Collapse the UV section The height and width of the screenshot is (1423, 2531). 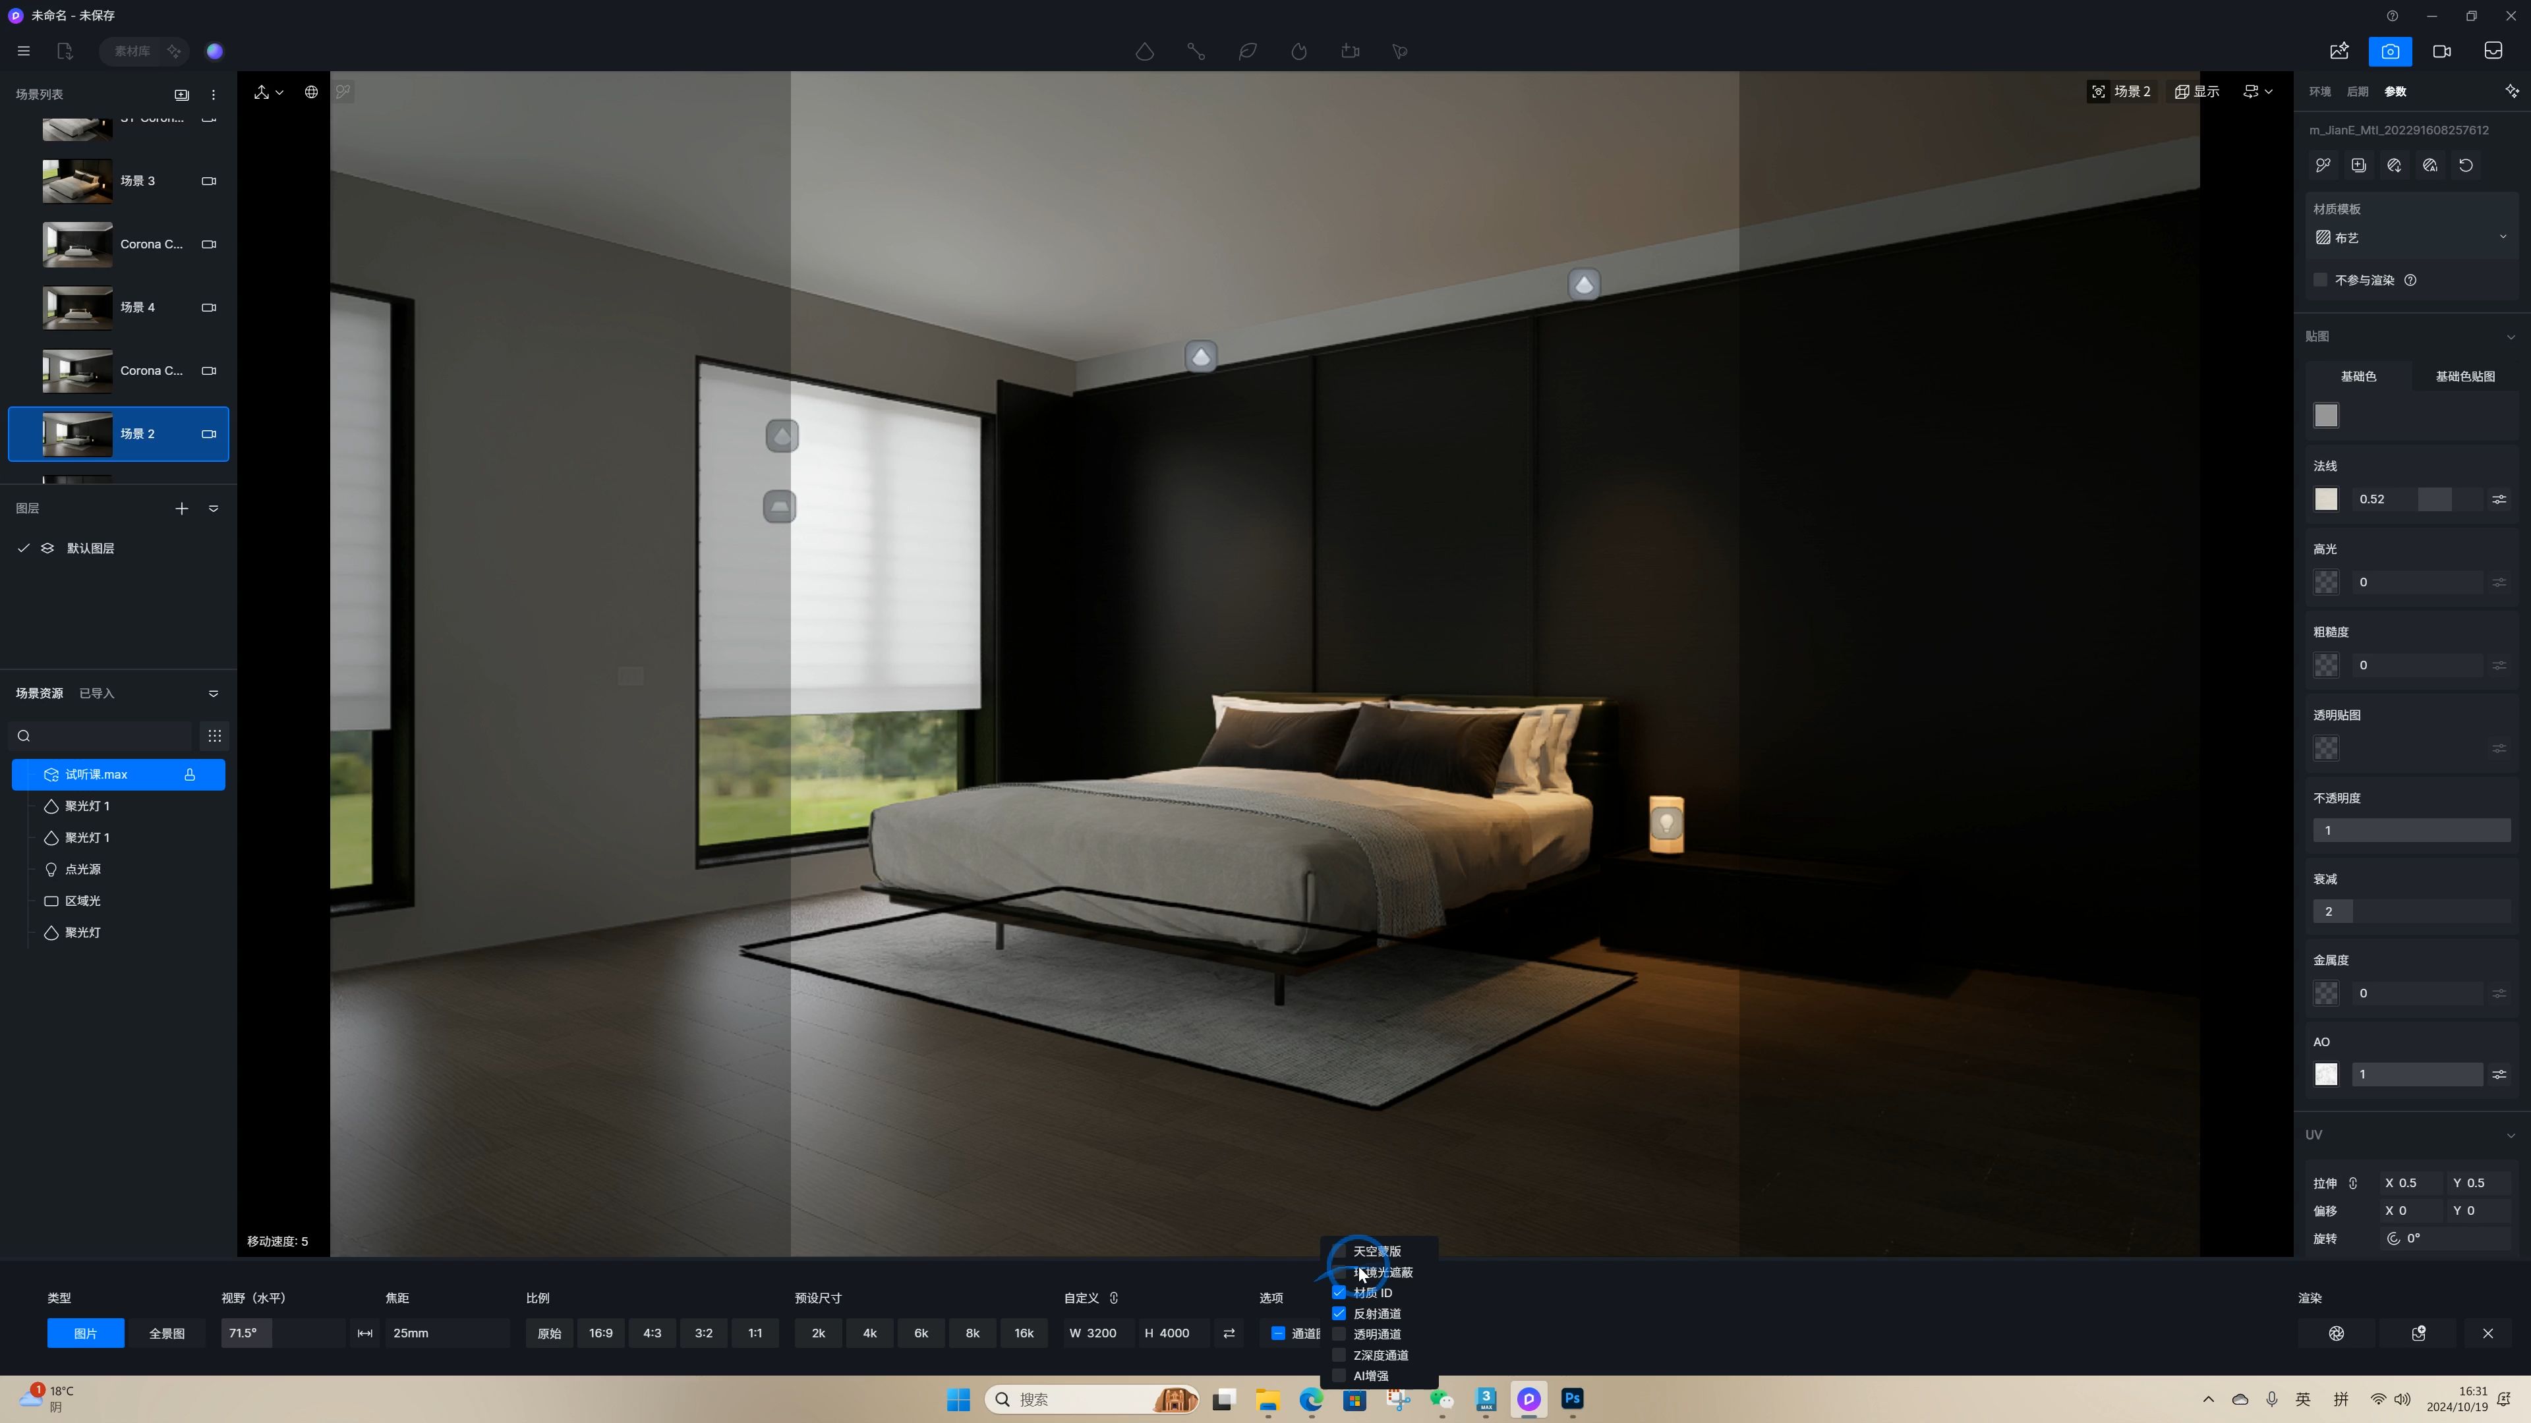tap(2511, 1135)
